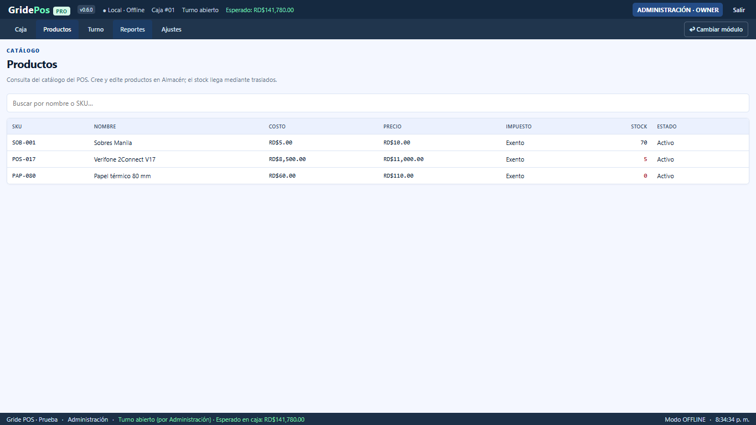Click the NOMBRE column header

click(x=105, y=127)
